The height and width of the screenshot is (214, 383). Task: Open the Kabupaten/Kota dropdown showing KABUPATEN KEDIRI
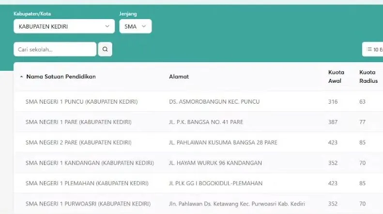coord(64,26)
